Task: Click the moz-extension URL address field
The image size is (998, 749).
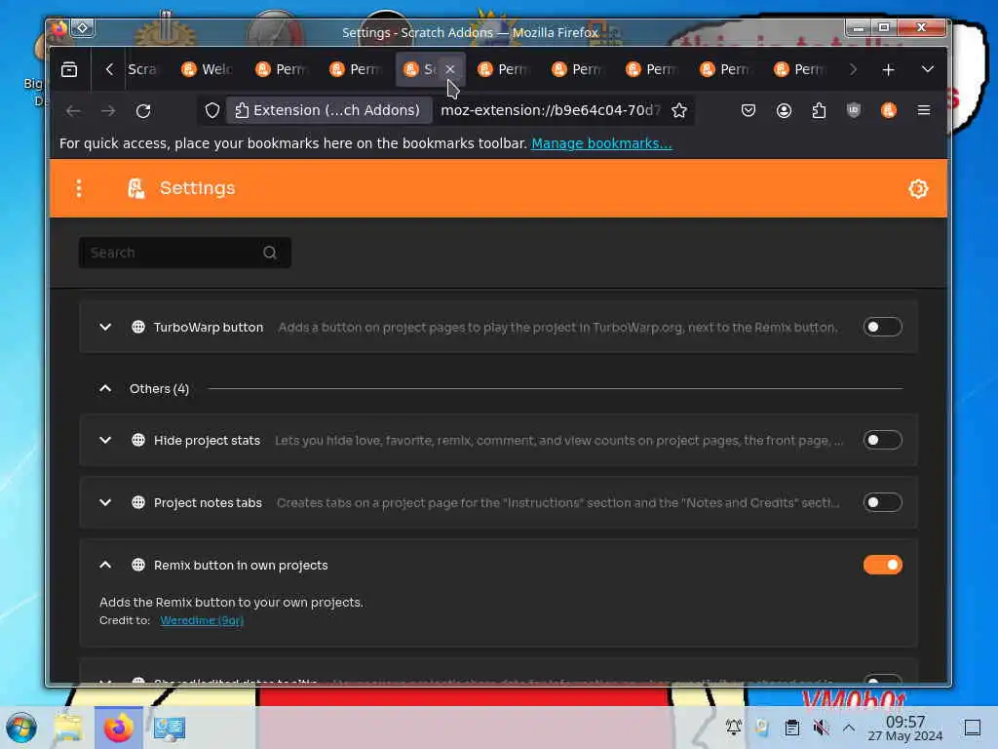Action: [x=551, y=110]
